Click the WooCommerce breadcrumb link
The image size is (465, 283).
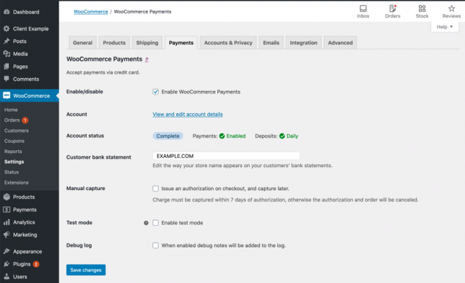[x=90, y=11]
